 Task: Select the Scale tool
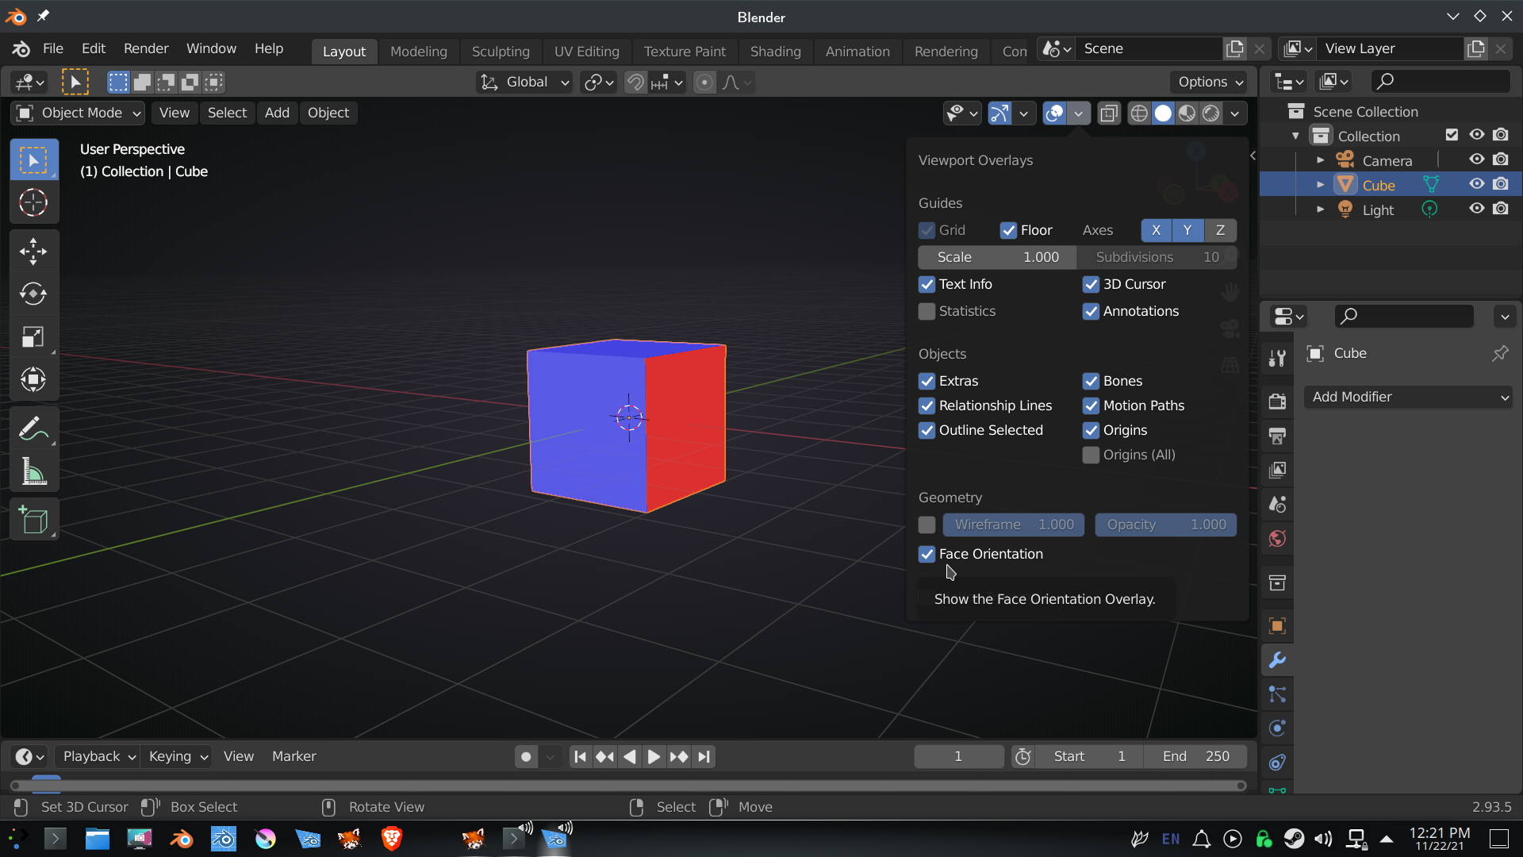[x=33, y=336]
